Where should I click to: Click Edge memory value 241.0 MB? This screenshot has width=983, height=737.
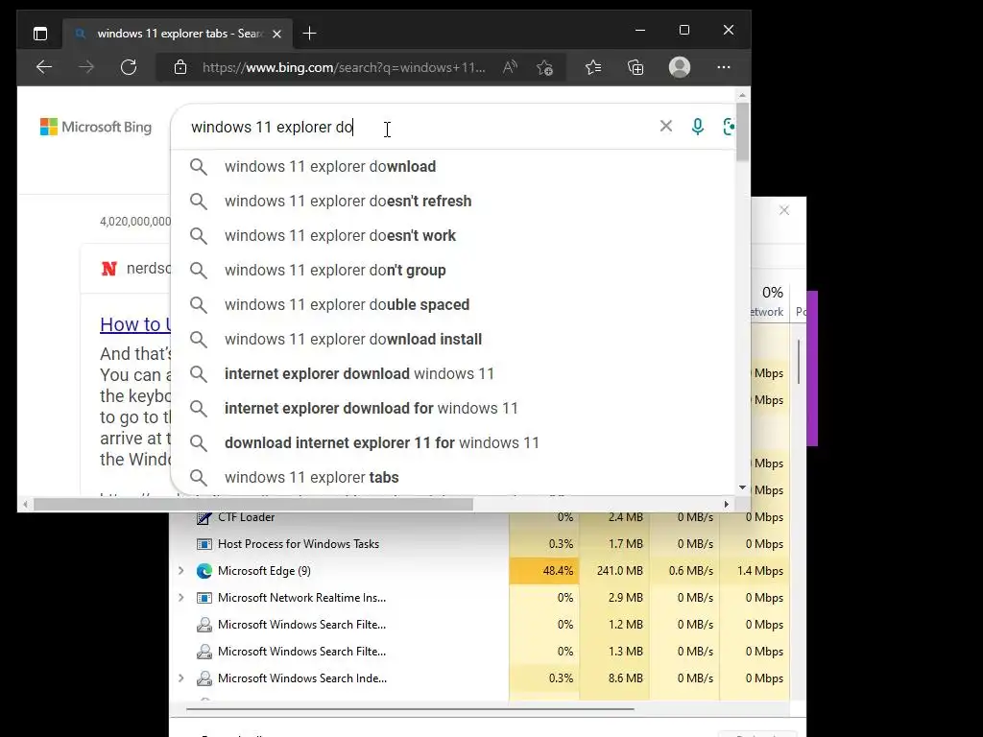point(614,571)
